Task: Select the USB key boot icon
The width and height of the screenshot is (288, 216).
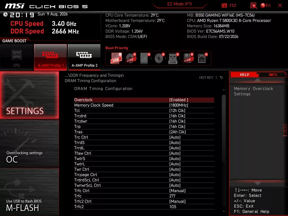Action: point(174,58)
